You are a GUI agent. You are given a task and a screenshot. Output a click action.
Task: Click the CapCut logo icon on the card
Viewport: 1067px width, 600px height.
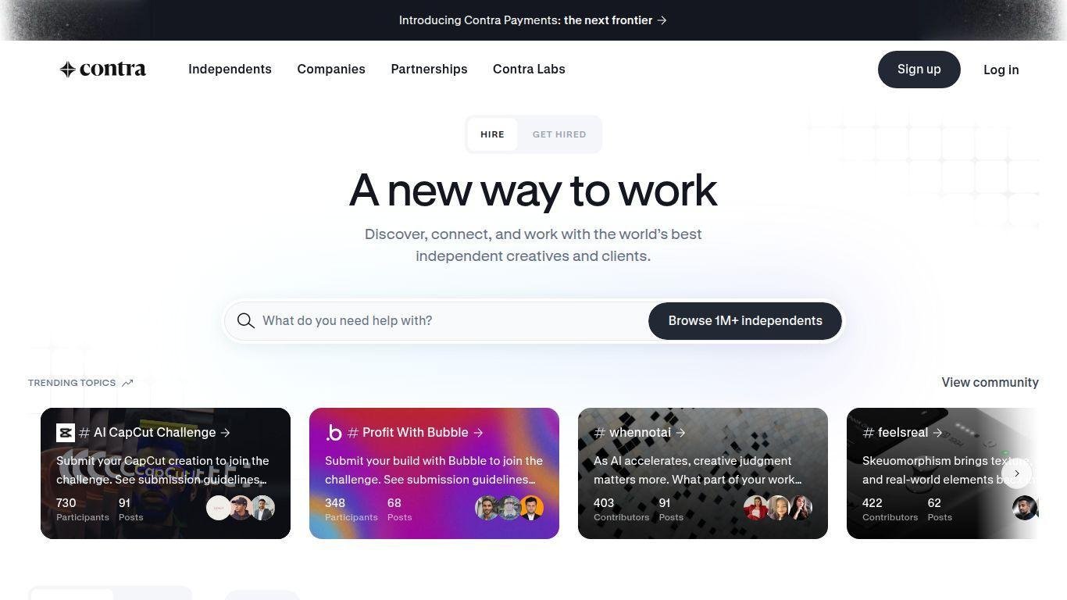(66, 433)
